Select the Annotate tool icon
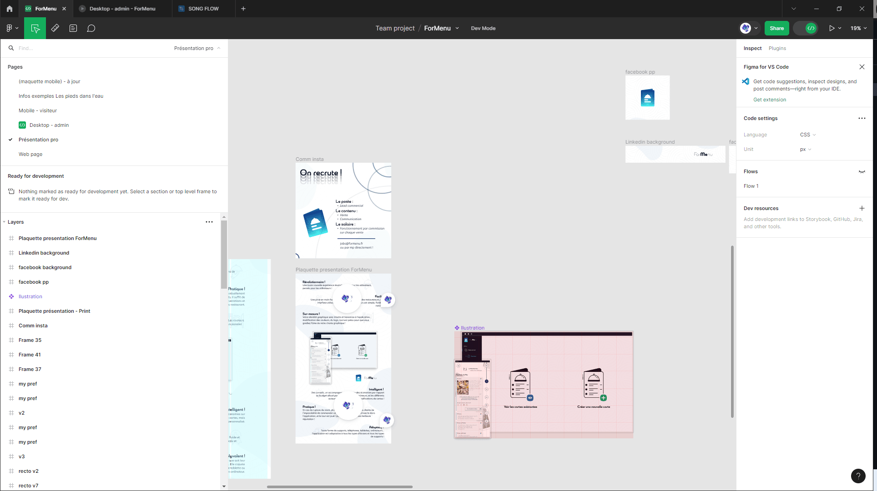877x491 pixels. (73, 28)
